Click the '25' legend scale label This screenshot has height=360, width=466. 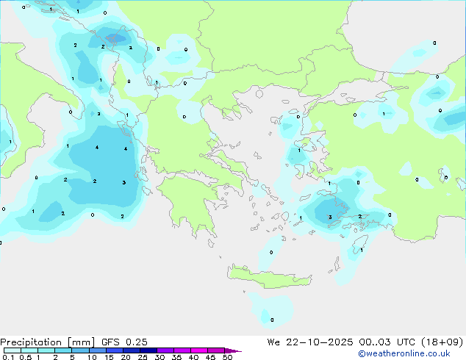(x=143, y=357)
